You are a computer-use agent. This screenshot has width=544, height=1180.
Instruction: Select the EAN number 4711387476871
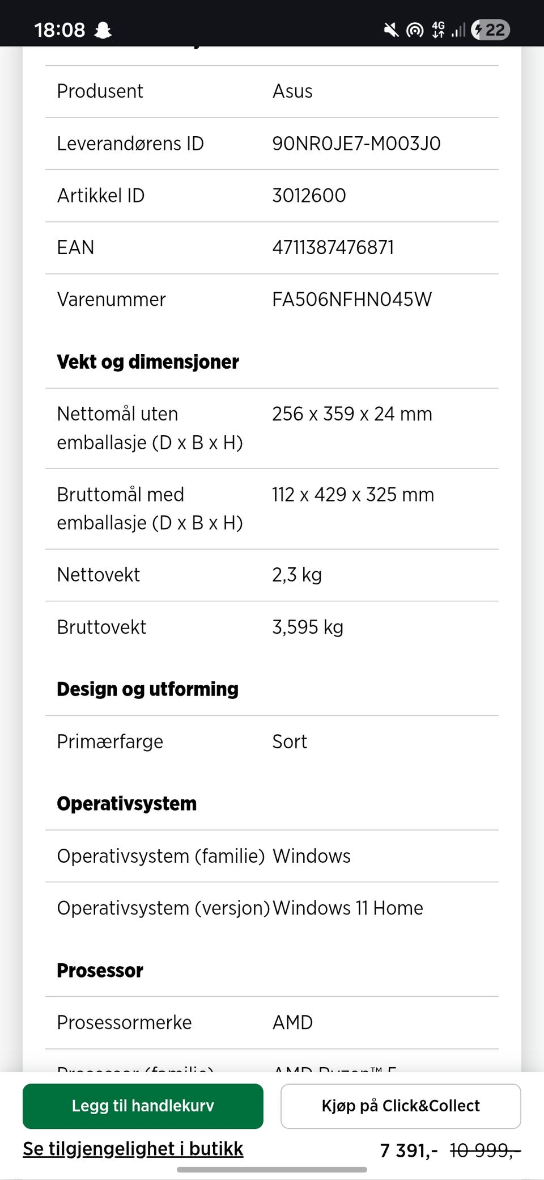point(333,247)
